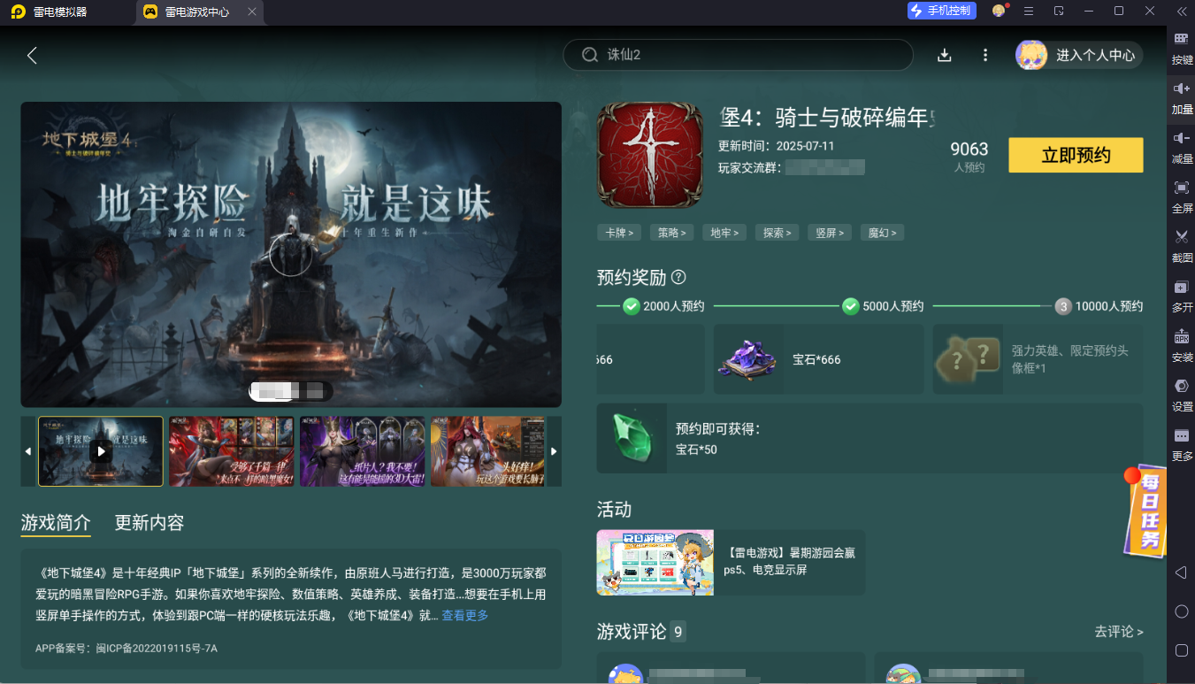
Task: Enter 全屏 fullscreen mode
Action: 1182,196
